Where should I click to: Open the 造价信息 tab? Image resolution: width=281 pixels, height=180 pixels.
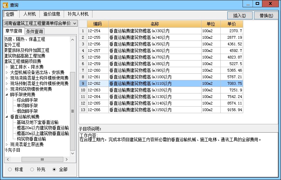click(x=52, y=14)
